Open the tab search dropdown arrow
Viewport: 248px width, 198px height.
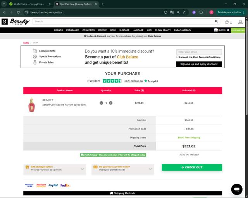tap(4, 4)
